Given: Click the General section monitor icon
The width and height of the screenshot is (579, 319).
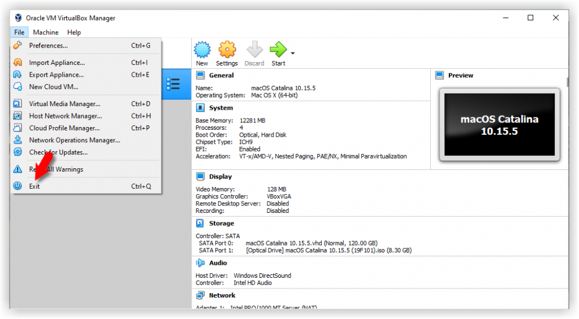Looking at the screenshot, I should click(x=200, y=75).
